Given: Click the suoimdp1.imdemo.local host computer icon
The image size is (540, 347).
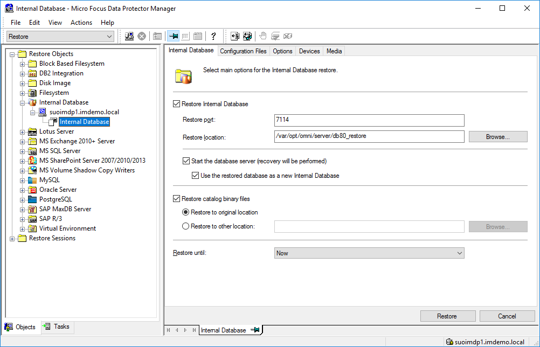Looking at the screenshot, I should coord(43,112).
